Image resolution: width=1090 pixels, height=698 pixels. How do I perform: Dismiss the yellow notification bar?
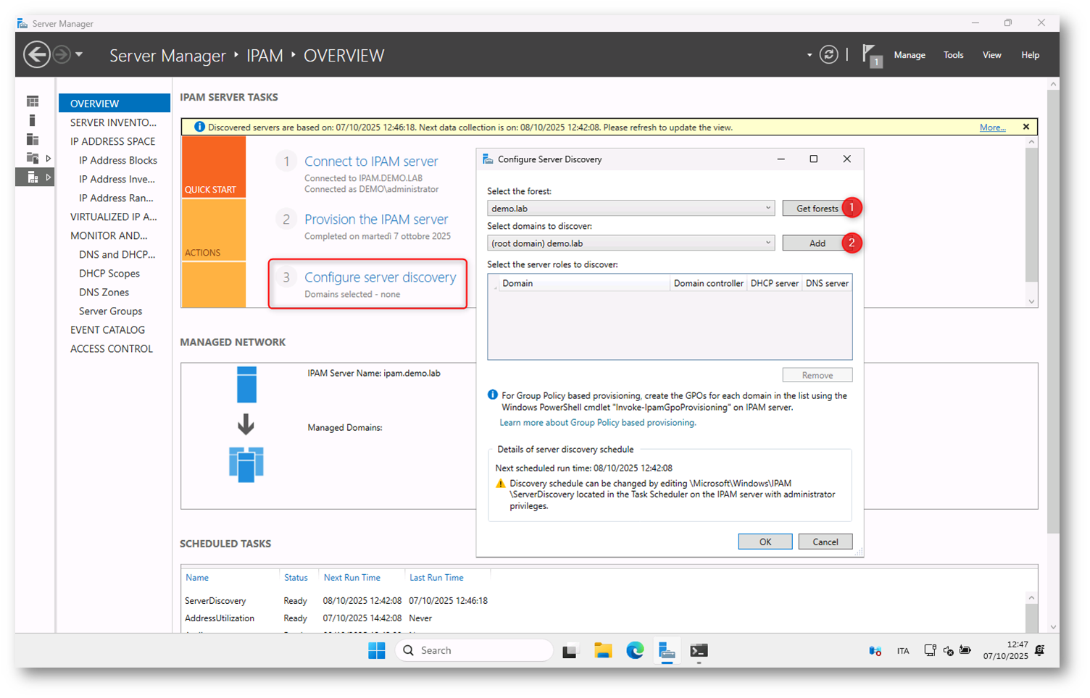(x=1025, y=127)
